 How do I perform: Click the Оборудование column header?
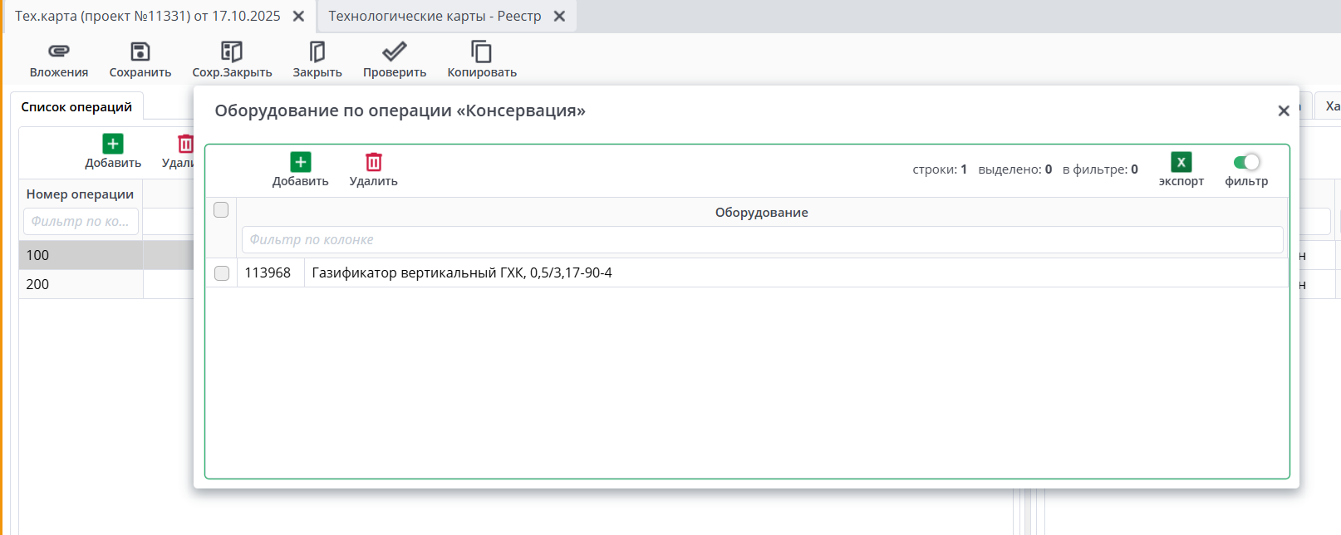pyautogui.click(x=762, y=213)
